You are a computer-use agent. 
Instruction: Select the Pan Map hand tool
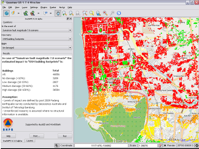pos(58,13)
